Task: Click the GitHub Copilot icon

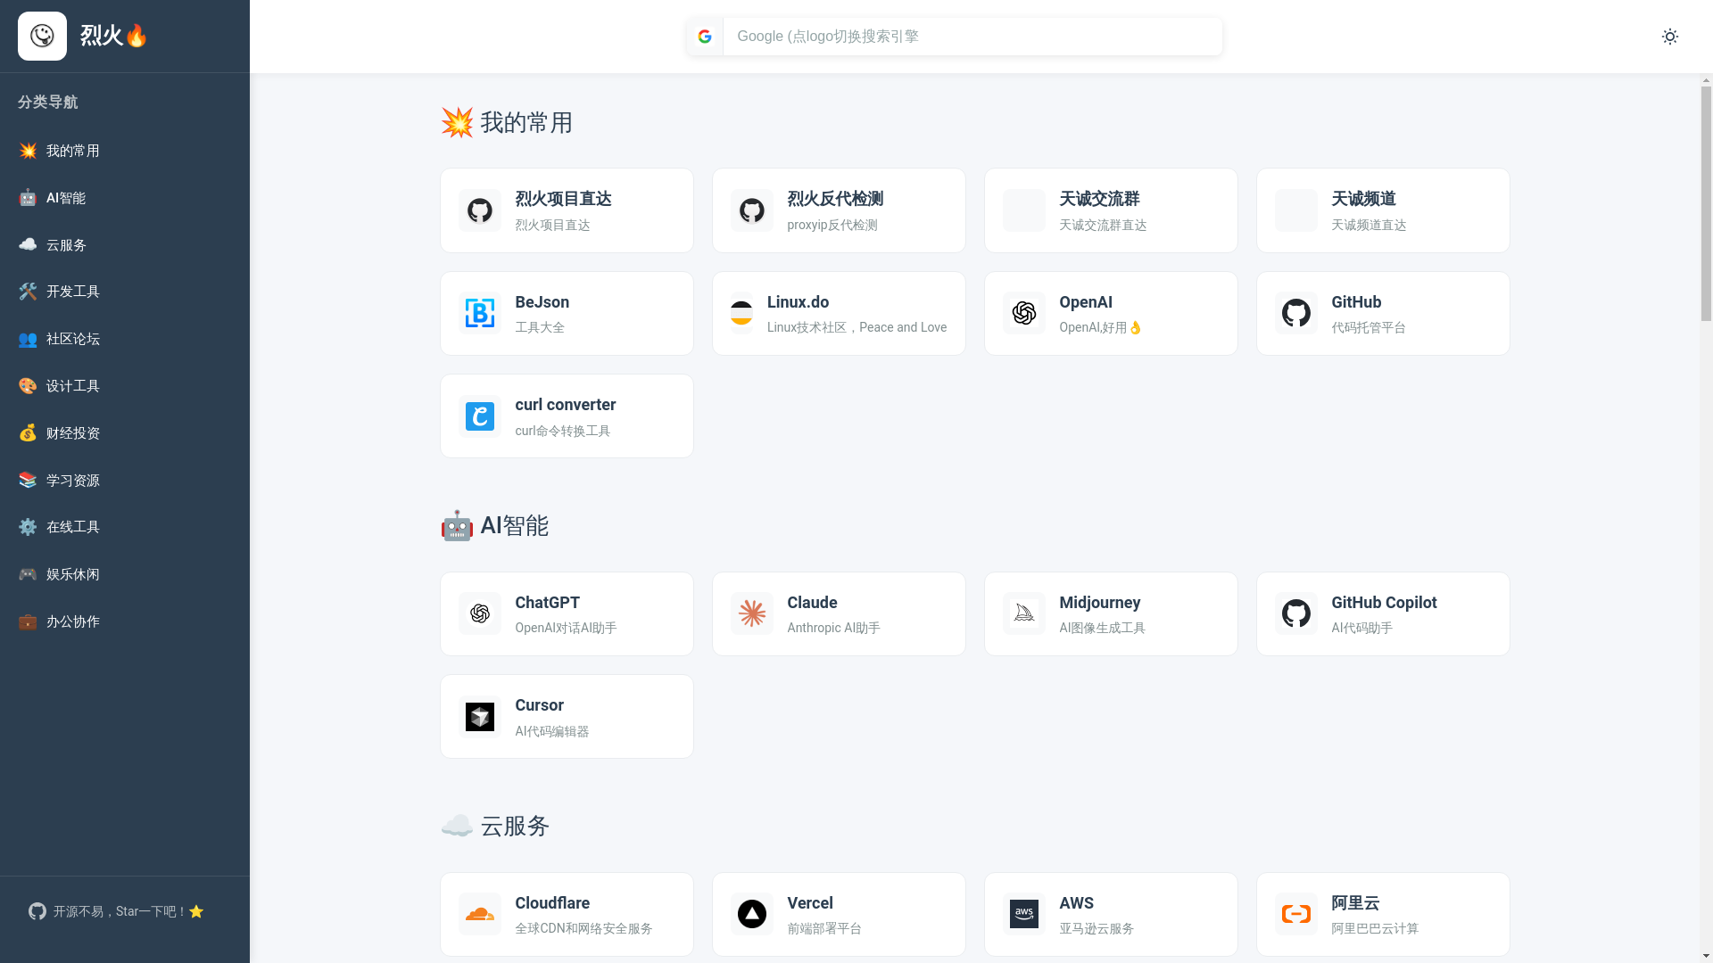Action: click(x=1296, y=613)
